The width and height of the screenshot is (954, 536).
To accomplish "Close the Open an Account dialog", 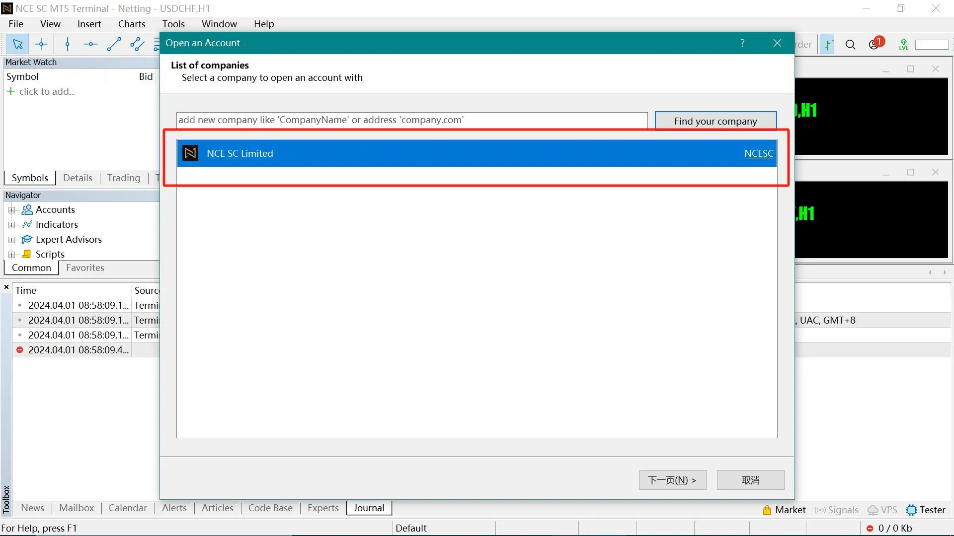I will (778, 43).
